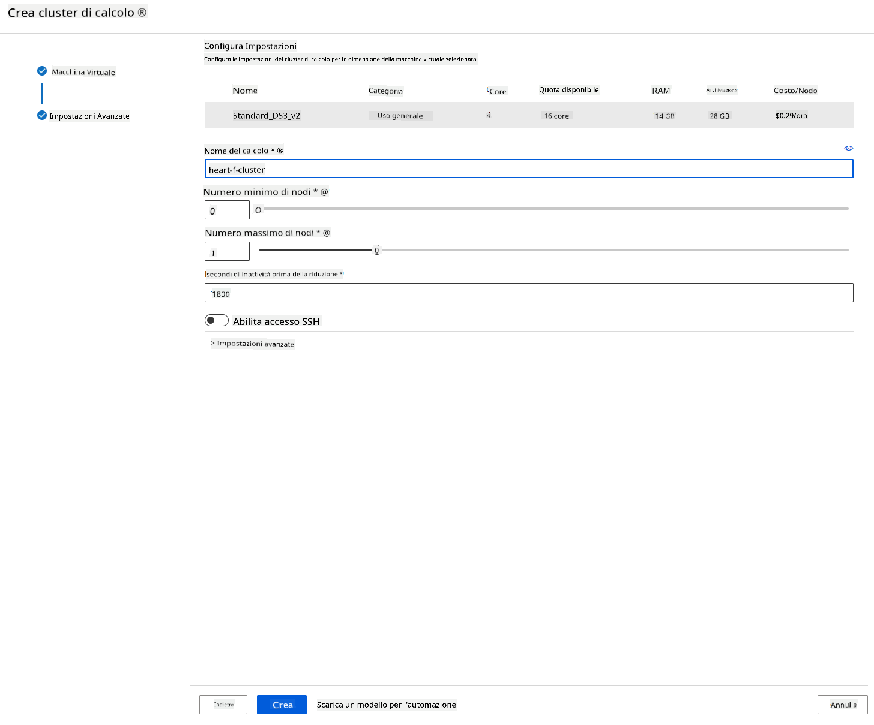Toggle the Abilita accesso SSH switch
The image size is (874, 725).
(x=217, y=320)
